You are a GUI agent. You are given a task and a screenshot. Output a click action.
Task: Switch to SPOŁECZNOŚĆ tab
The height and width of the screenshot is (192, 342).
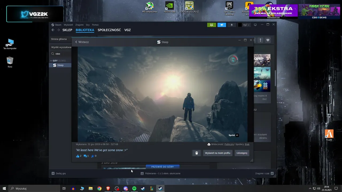tap(109, 30)
